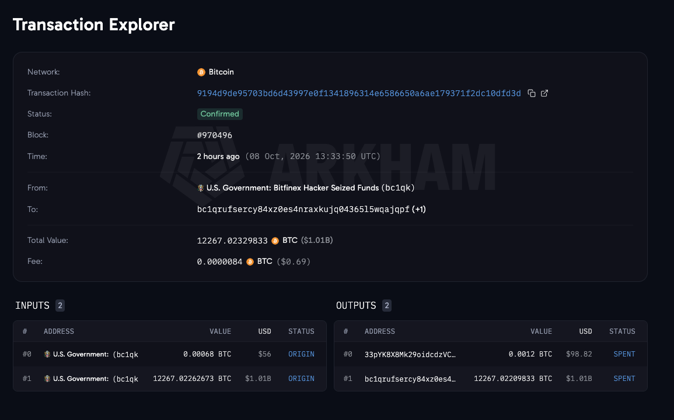
Task: Click the Transaction Explorer page title
Action: tap(94, 25)
